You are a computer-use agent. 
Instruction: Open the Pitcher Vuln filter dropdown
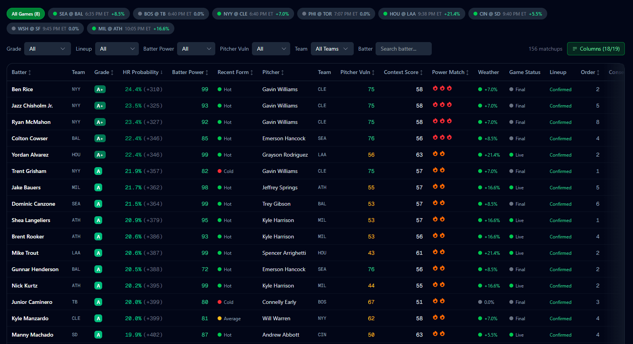pyautogui.click(x=271, y=49)
